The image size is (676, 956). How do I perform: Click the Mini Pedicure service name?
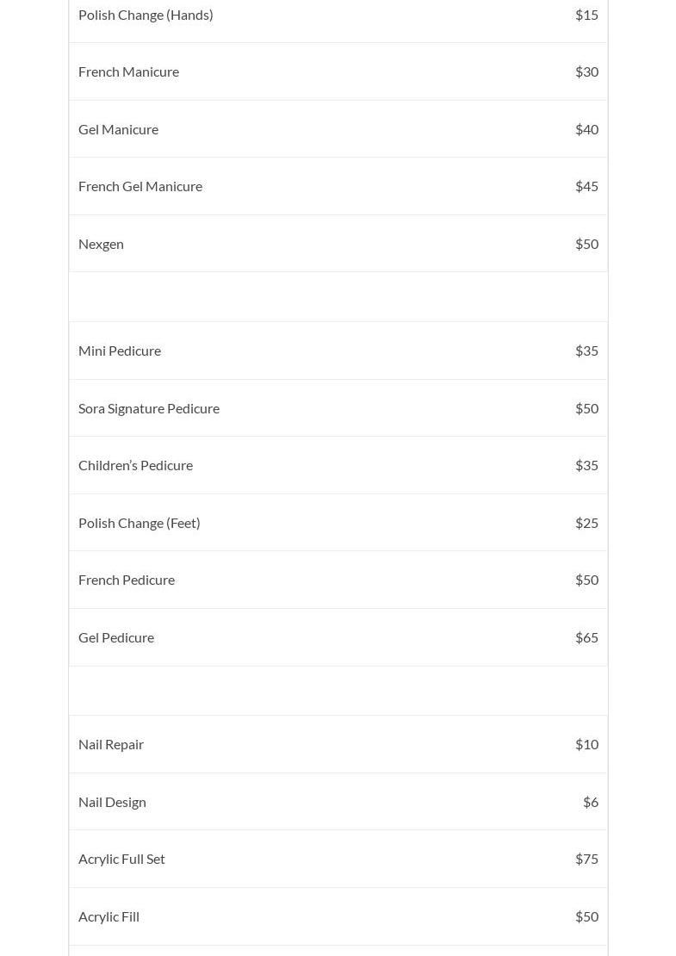pos(120,351)
